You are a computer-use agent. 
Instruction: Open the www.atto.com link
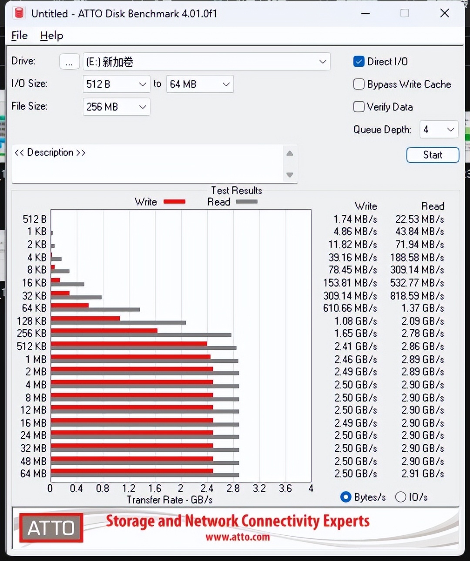click(237, 537)
